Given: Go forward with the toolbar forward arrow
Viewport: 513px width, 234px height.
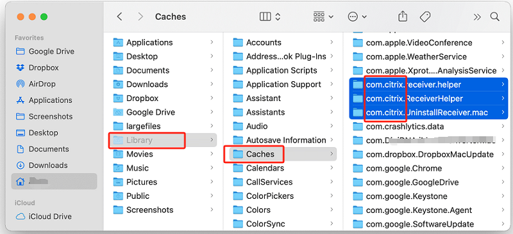Looking at the screenshot, I should coord(140,17).
